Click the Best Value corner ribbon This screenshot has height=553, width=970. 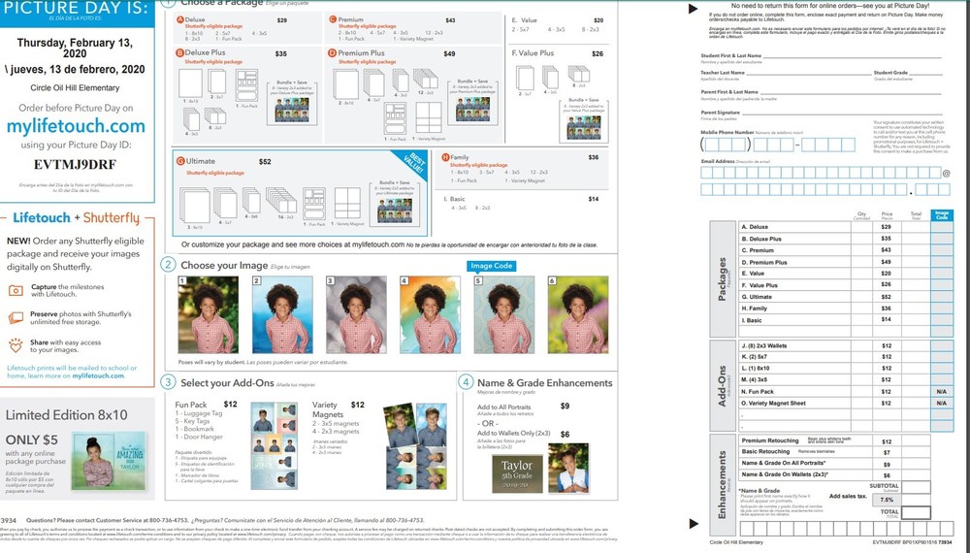412,163
